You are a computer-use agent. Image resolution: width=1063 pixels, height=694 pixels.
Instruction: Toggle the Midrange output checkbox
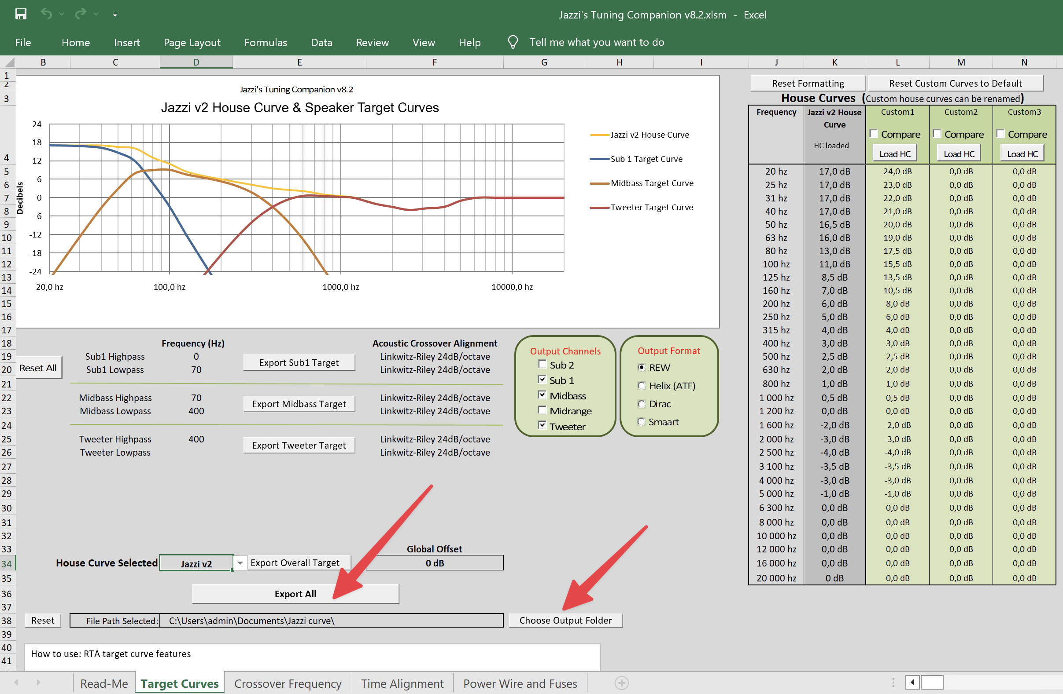pos(542,410)
